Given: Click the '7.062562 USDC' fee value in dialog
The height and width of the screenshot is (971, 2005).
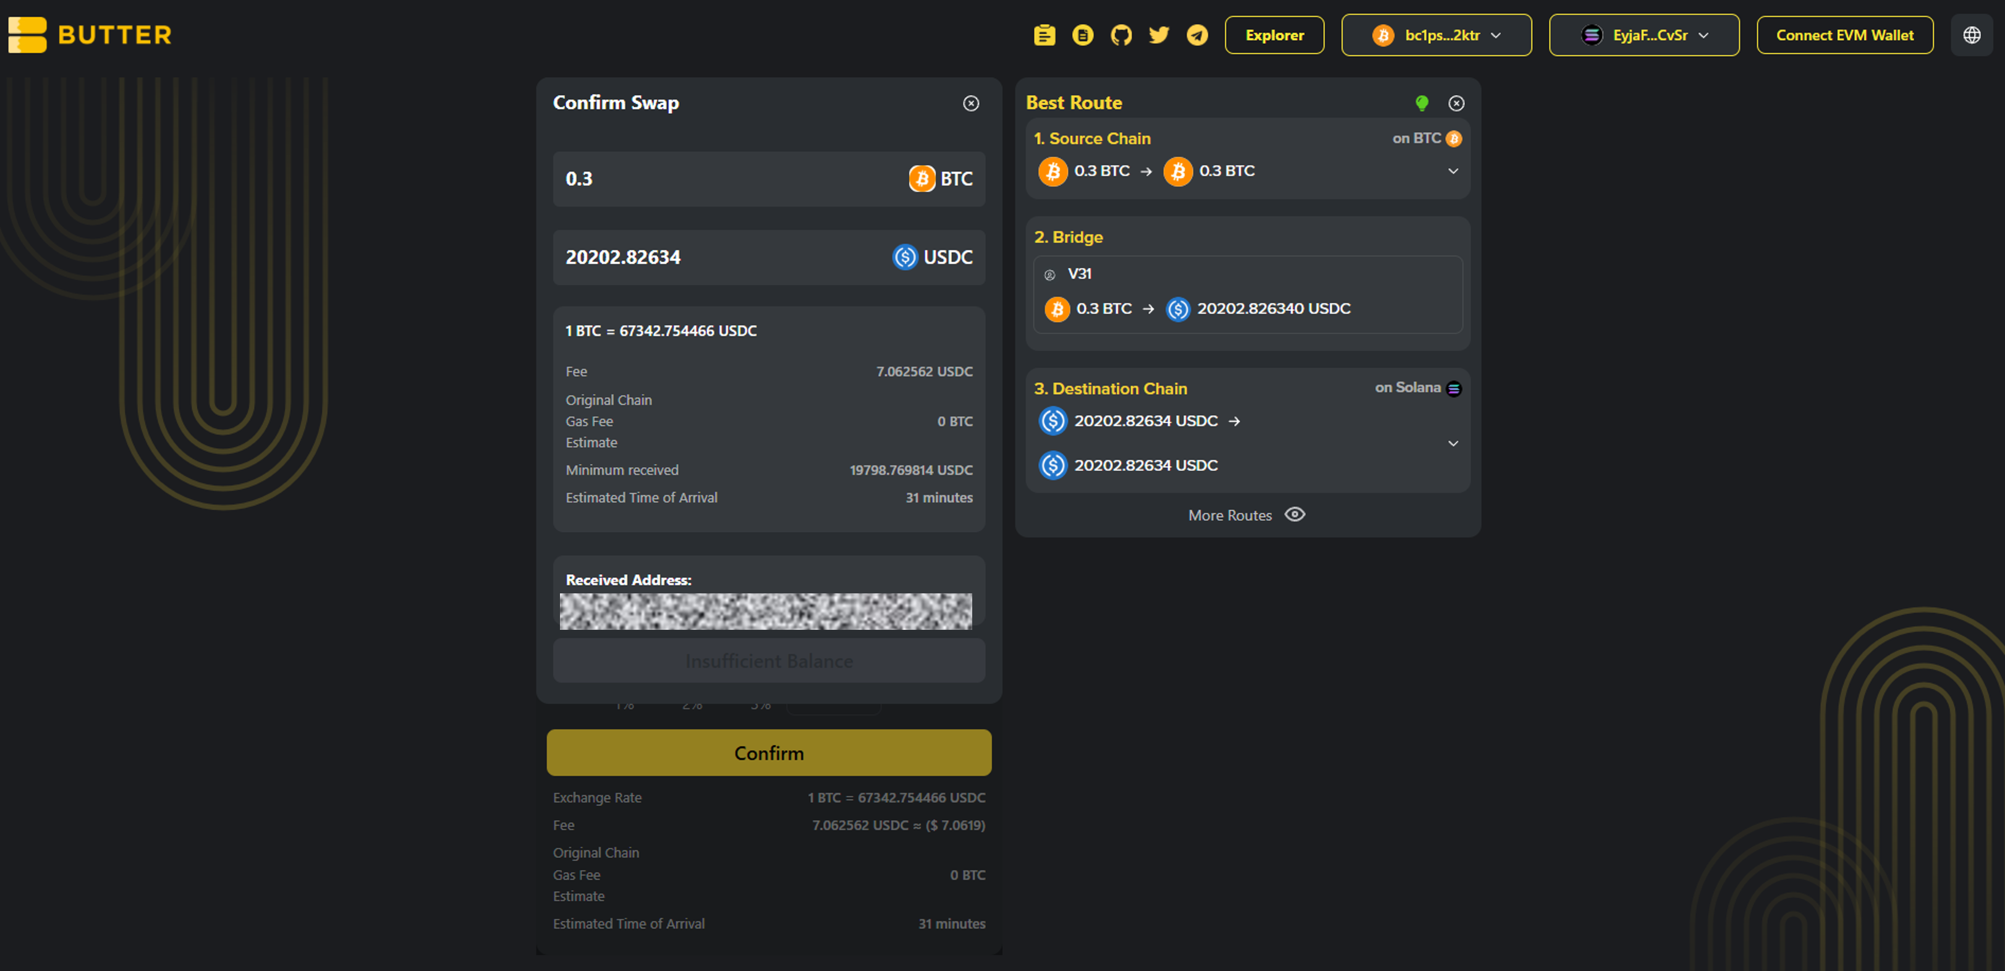Looking at the screenshot, I should [924, 371].
